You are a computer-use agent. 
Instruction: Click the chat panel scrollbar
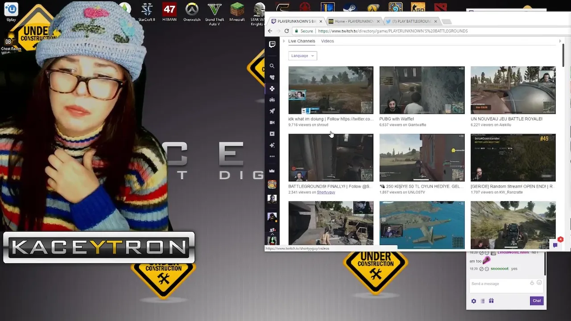[545, 263]
